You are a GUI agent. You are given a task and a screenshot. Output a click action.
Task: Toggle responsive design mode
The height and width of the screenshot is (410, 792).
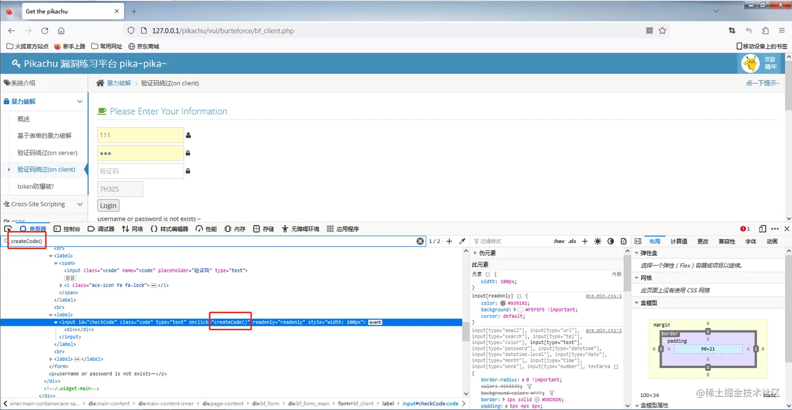click(763, 229)
